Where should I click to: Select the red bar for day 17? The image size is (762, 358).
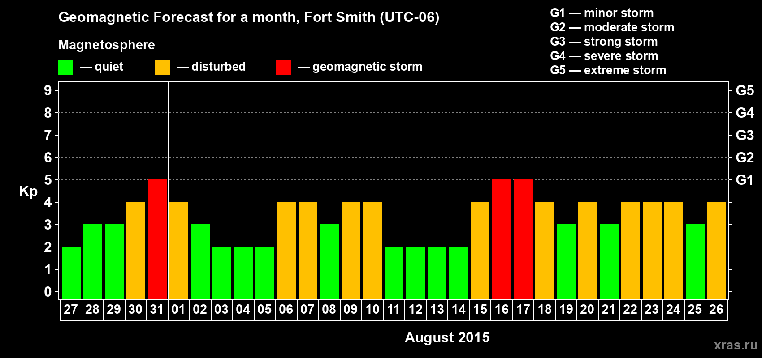[523, 239]
